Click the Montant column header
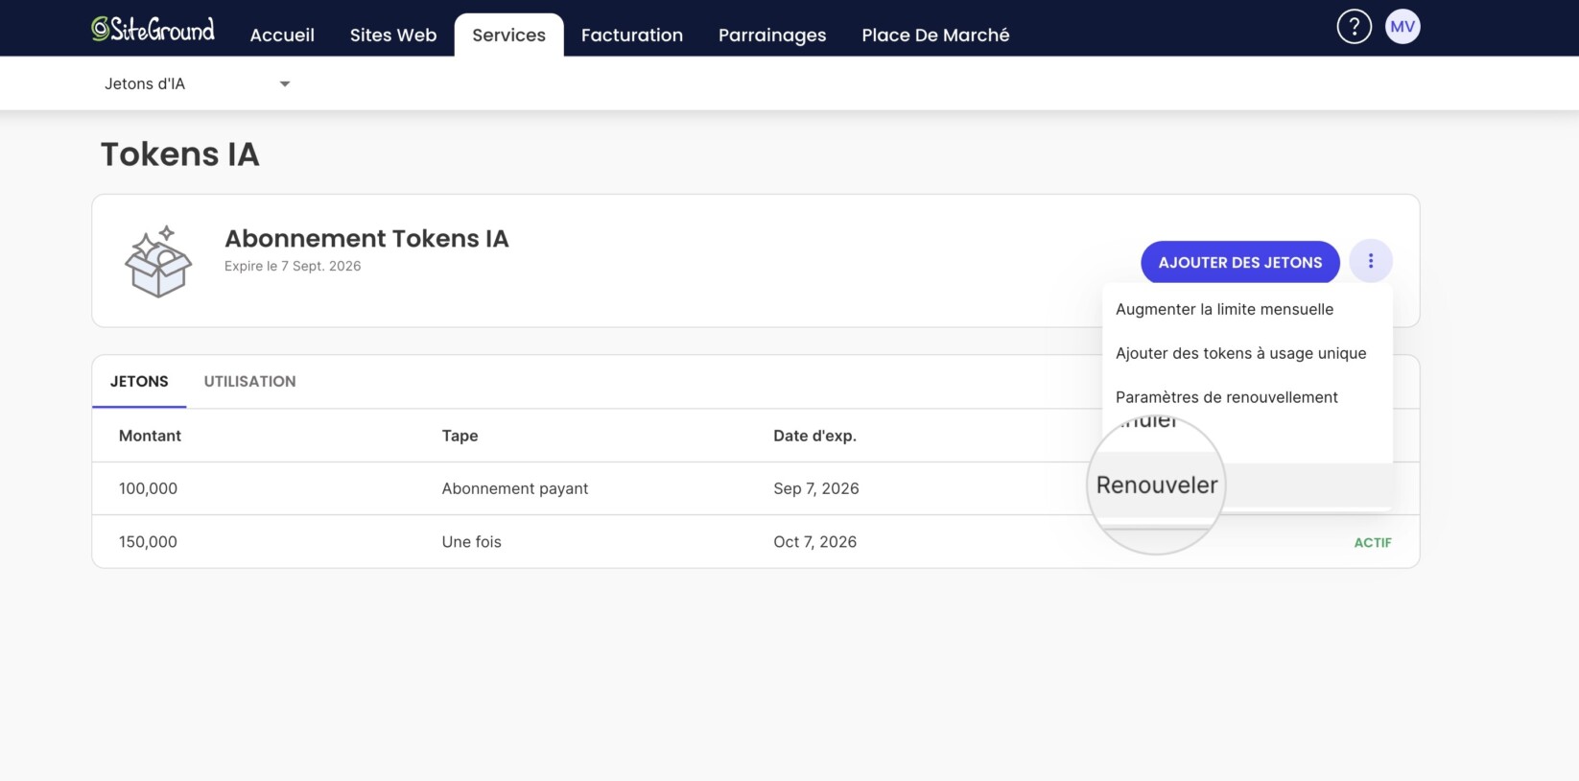 [x=150, y=436]
